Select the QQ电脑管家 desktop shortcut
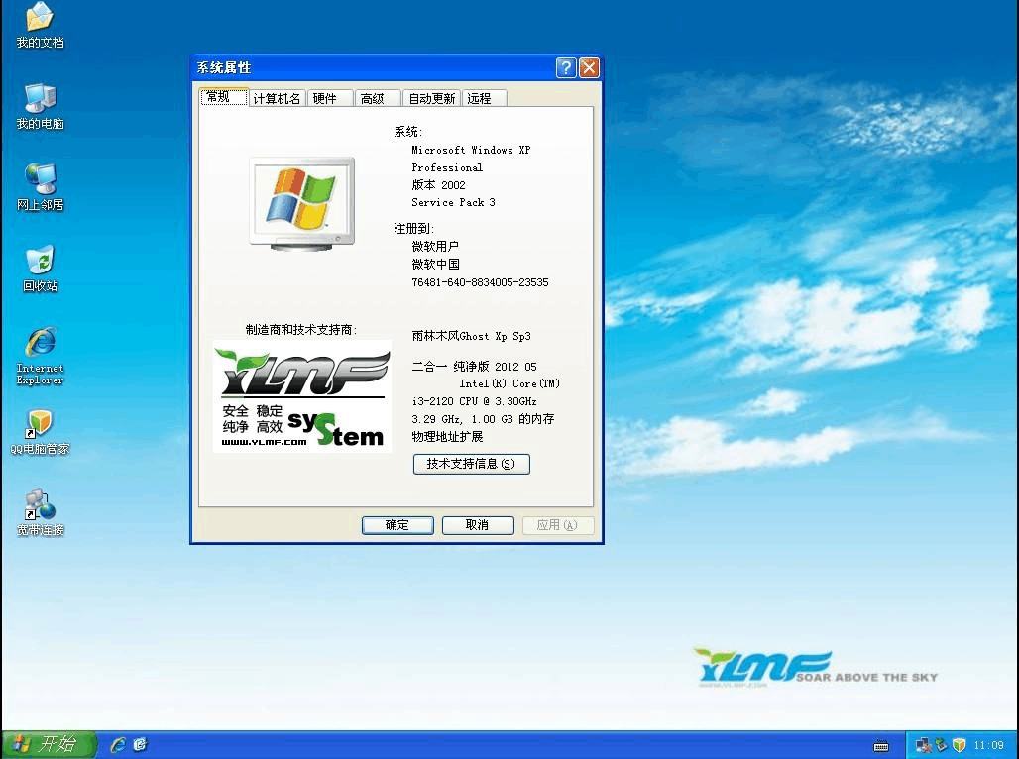This screenshot has height=759, width=1019. (x=40, y=432)
